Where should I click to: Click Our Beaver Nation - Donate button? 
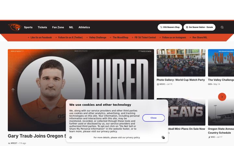pos(199,27)
